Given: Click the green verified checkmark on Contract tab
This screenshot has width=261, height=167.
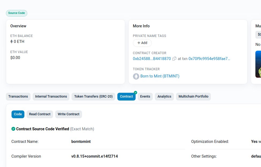Looking at the screenshot, I should point(136,92).
